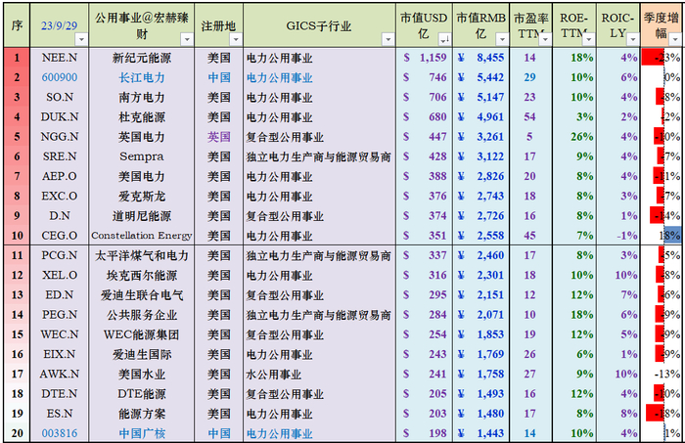Select quarterly change cell for NEE.N
685x443 pixels.
tap(661, 58)
